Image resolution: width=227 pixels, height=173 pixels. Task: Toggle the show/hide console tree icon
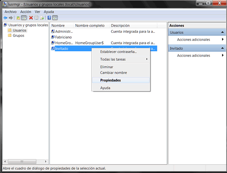tap(24, 18)
